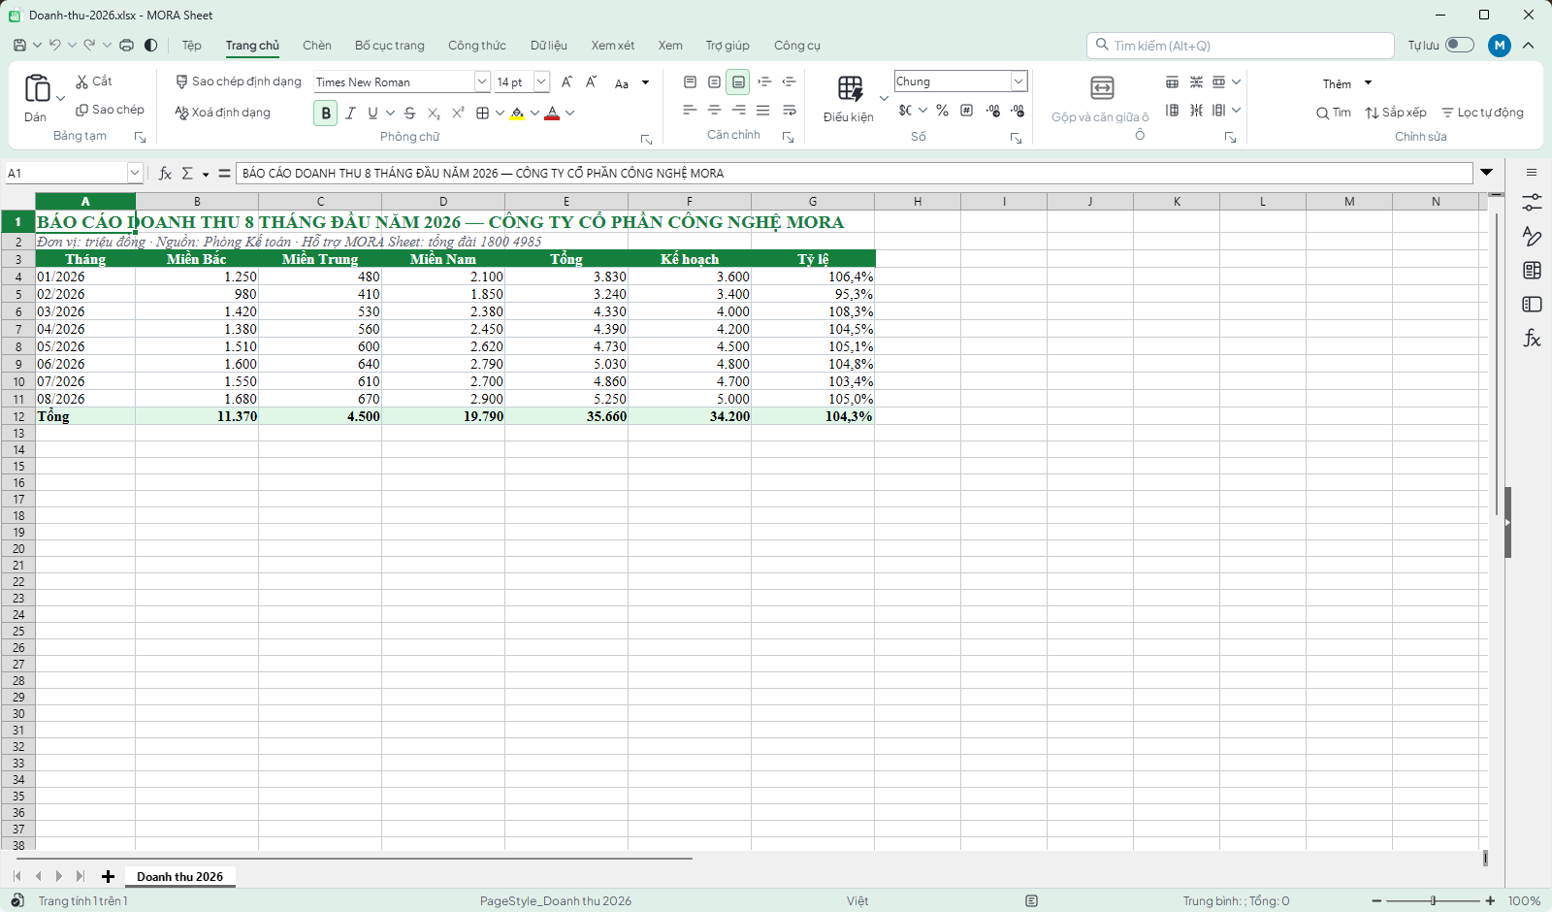Viewport: 1552px width, 912px height.
Task: Open the Chèn tab
Action: pyautogui.click(x=317, y=46)
